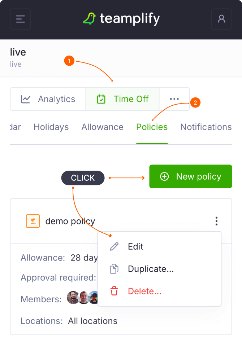The width and height of the screenshot is (242, 342).
Task: Toggle the demo policy kebab menu
Action: [216, 221]
